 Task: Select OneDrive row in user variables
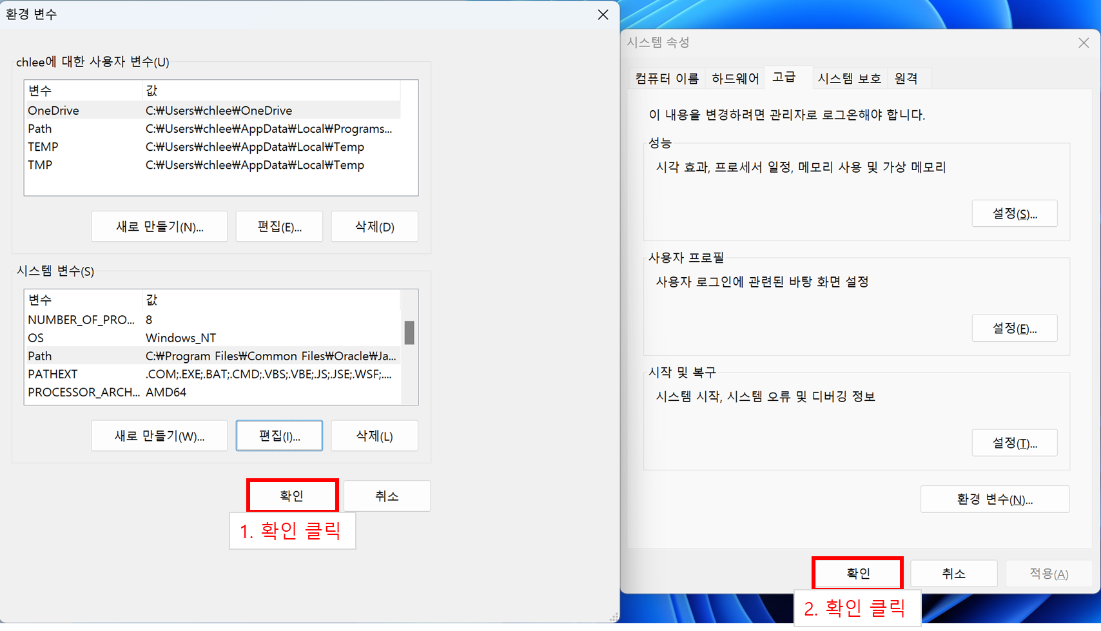tap(213, 110)
